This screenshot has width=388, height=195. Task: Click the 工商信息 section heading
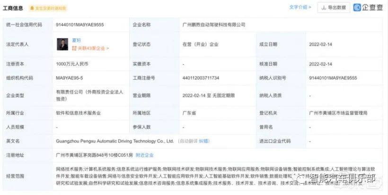(x=13, y=8)
